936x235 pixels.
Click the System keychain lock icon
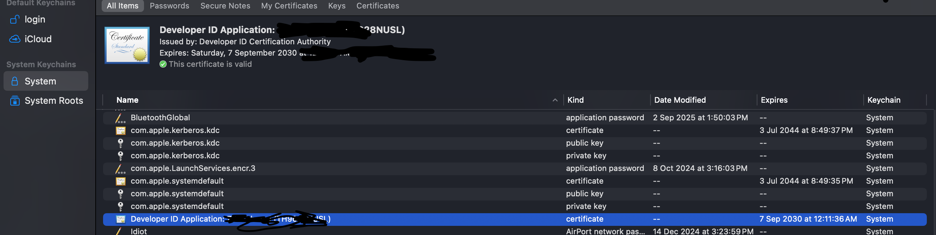(14, 81)
